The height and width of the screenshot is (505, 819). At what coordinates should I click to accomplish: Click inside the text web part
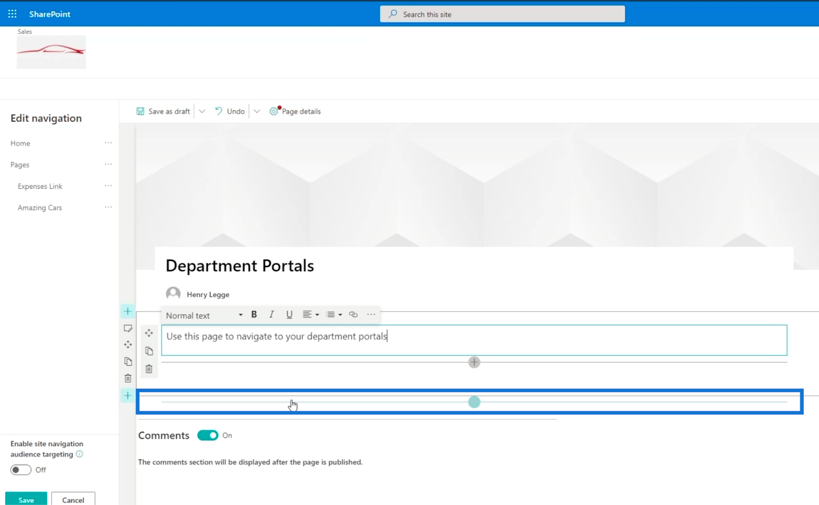(474, 340)
